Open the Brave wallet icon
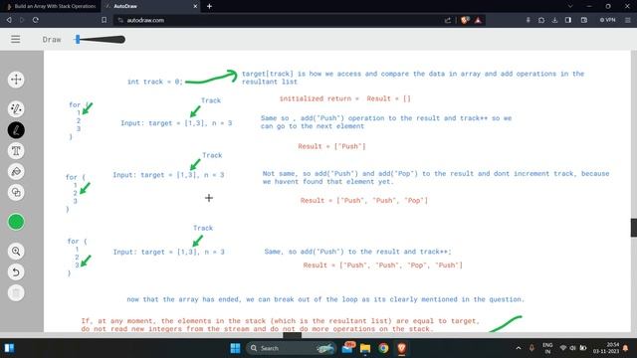 click(584, 20)
